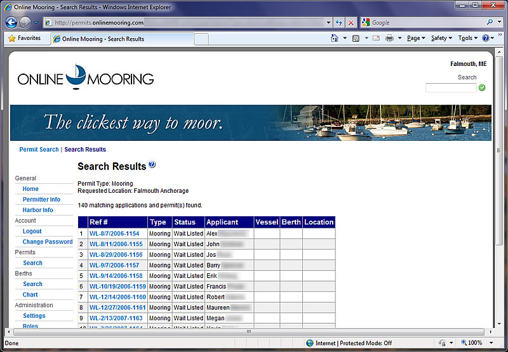
Task: Open the Tools menu
Action: click(467, 39)
